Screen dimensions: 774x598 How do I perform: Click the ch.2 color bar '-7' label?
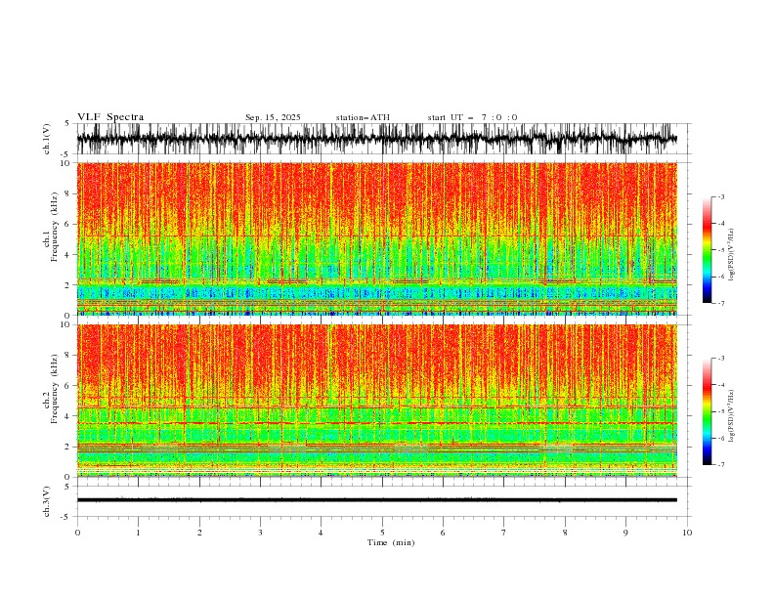coord(720,465)
